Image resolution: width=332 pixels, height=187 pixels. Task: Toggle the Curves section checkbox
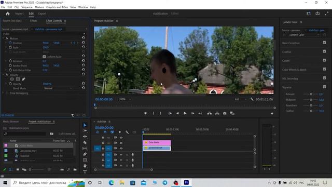pyautogui.click(x=324, y=60)
